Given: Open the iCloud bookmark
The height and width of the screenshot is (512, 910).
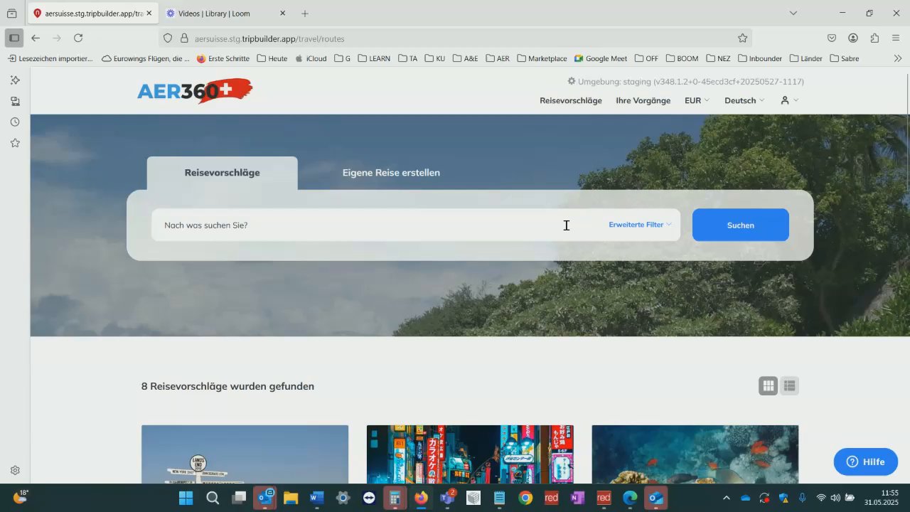Looking at the screenshot, I should (310, 58).
